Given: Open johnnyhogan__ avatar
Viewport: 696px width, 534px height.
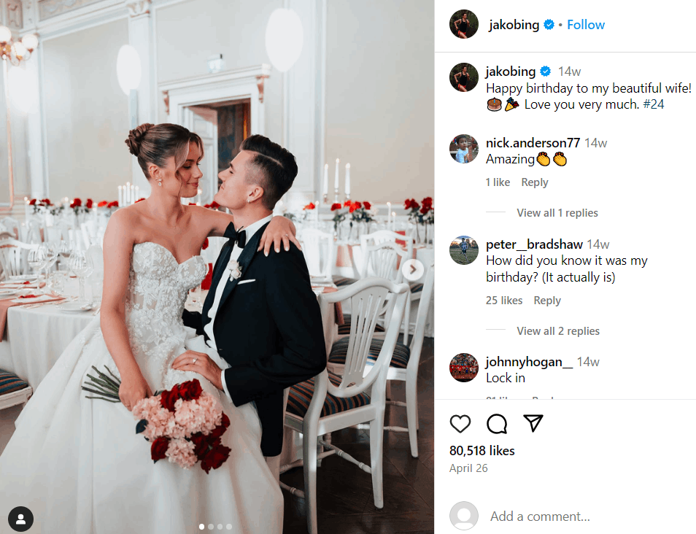Looking at the screenshot, I should click(464, 368).
